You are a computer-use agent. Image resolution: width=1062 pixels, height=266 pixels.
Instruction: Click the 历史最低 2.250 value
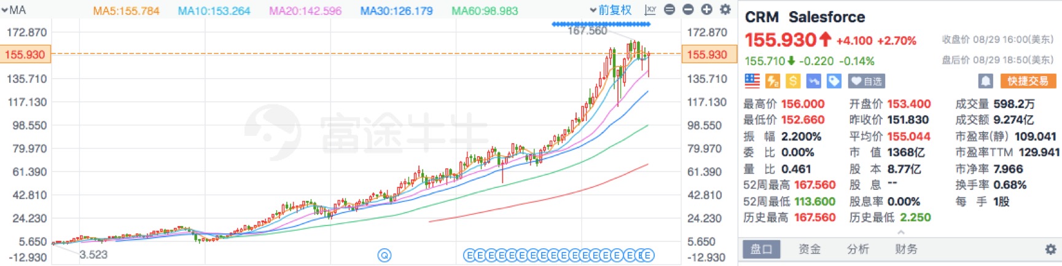[x=915, y=217]
